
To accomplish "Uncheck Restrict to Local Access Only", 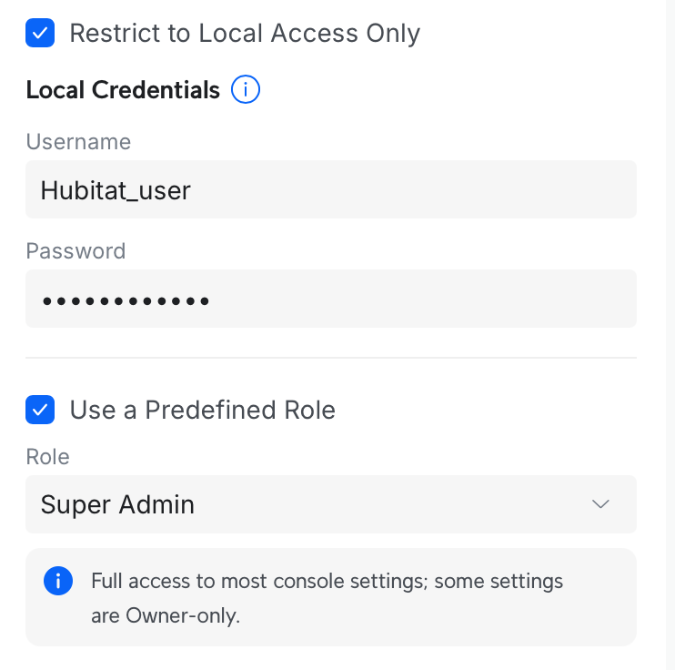I will (40, 34).
